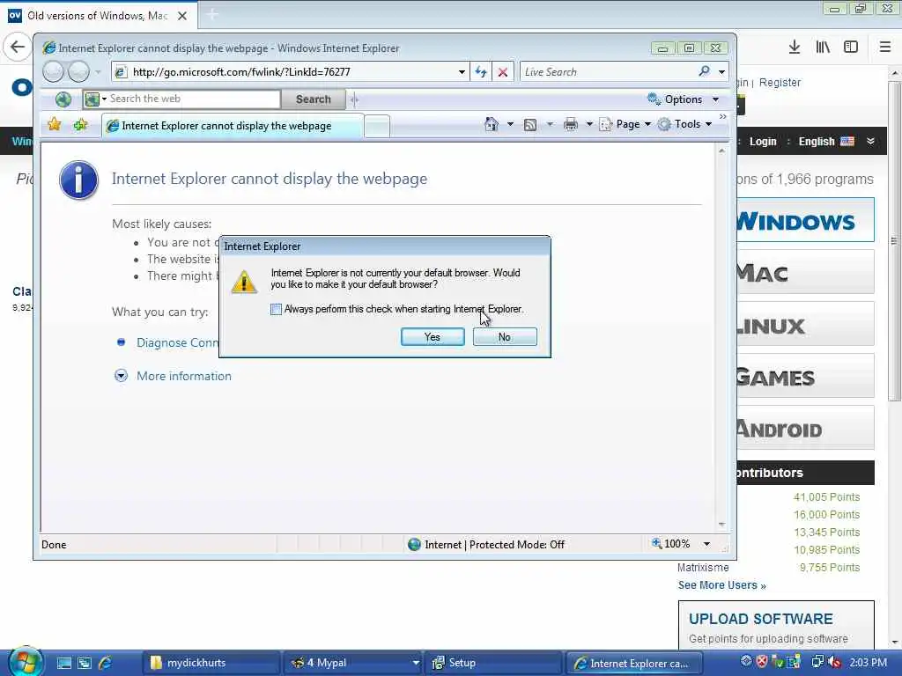The image size is (902, 676).
Task: Click in the IE address bar field
Action: click(x=291, y=72)
